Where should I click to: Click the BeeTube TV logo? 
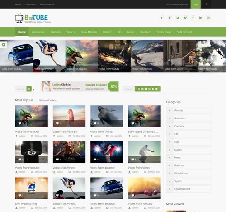33,18
